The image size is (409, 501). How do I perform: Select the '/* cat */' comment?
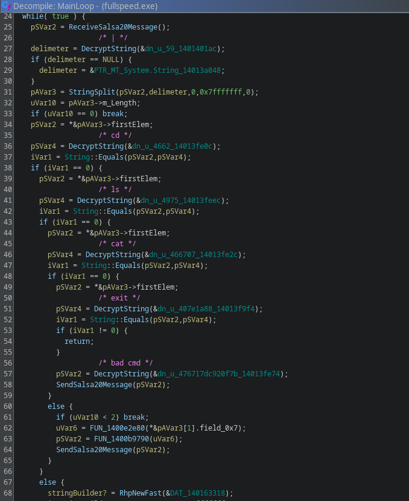117,244
